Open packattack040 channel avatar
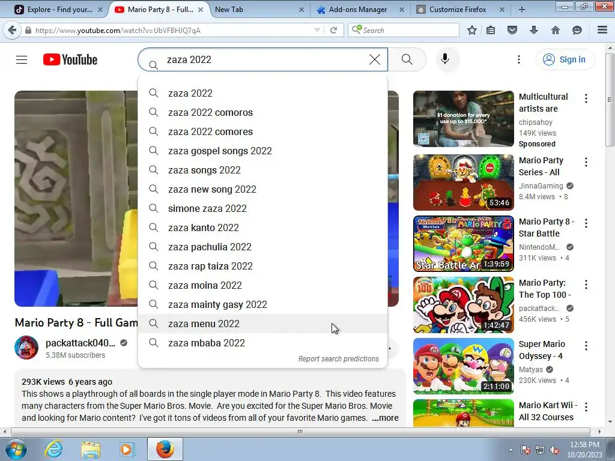Screen dimensions: 615x461 point(26,348)
